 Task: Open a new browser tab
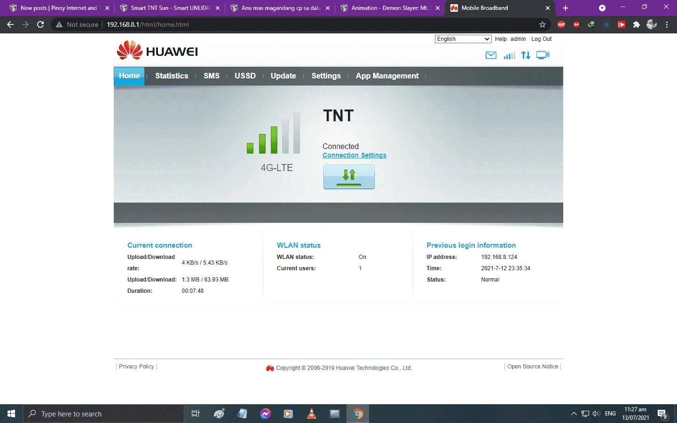[566, 8]
